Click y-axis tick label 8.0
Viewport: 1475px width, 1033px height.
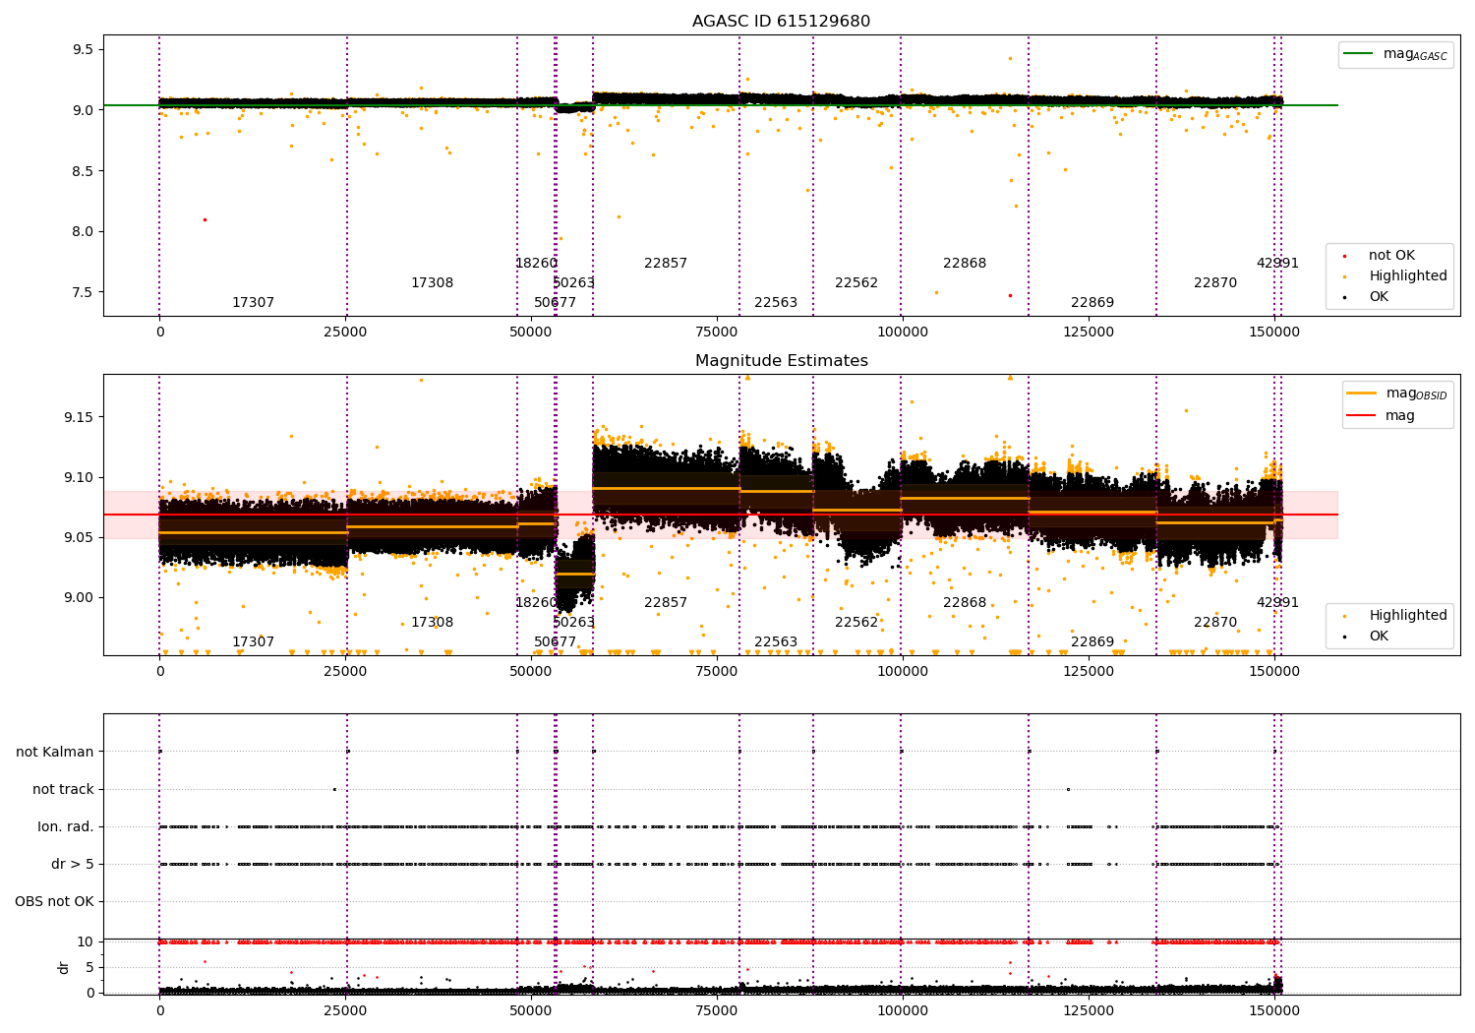84,232
